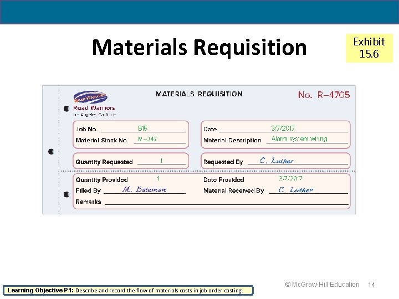Select the Exhibit 15.6 yellow label
This screenshot has width=399, height=299.
[369, 48]
